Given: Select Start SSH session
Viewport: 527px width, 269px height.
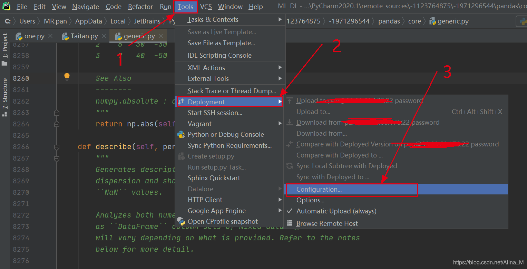Looking at the screenshot, I should point(230,113).
